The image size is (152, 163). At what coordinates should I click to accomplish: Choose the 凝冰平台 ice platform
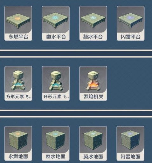click(93, 23)
